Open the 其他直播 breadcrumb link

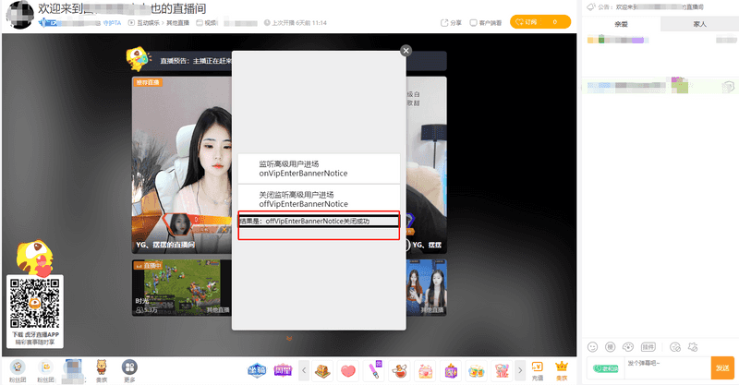[x=177, y=23]
